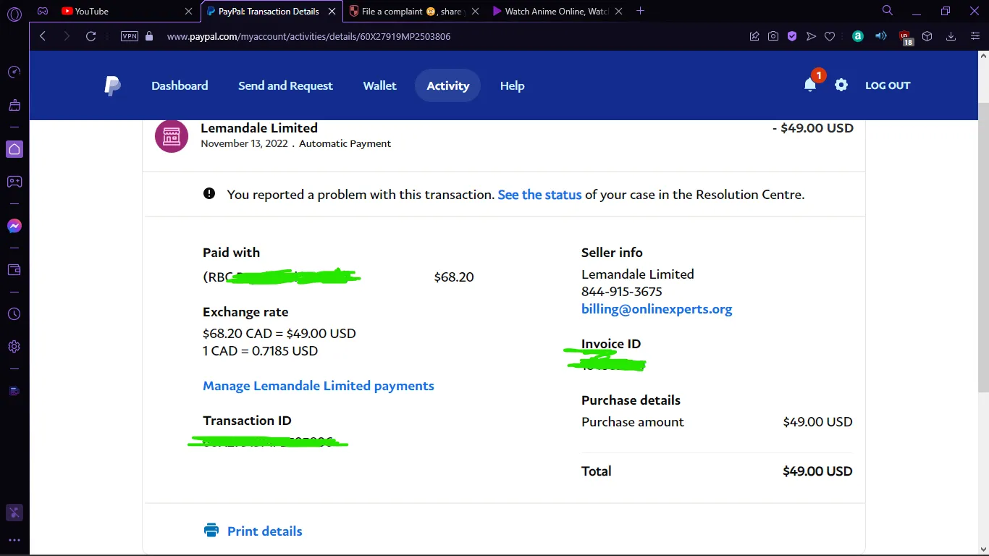Click the Lemandale Limited merchant store icon
Image resolution: width=989 pixels, height=556 pixels.
click(x=172, y=136)
